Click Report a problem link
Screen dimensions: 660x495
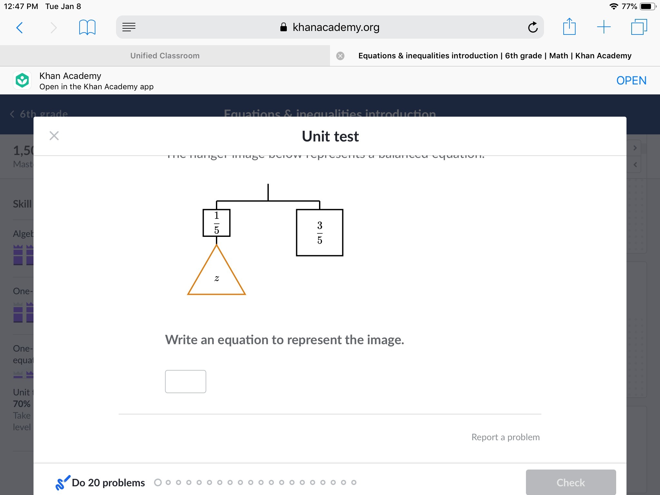[x=505, y=437]
